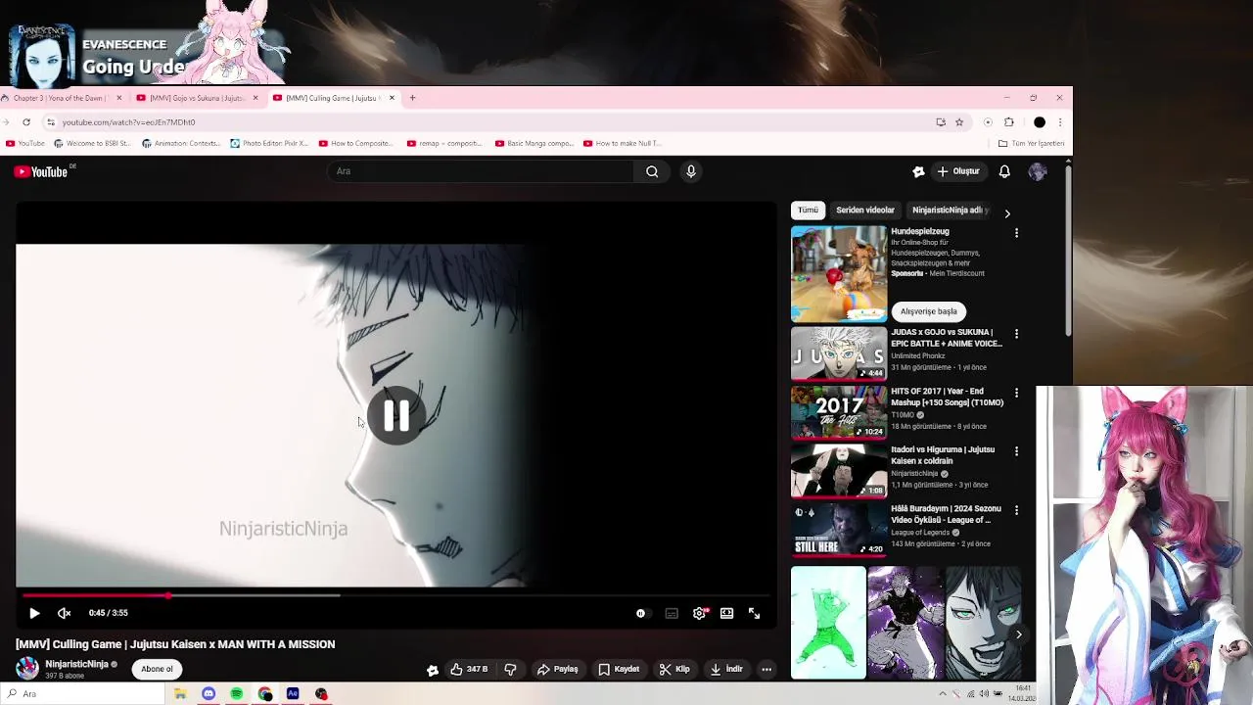Image resolution: width=1253 pixels, height=705 pixels.
Task: Open a new browser tab
Action: (x=412, y=98)
